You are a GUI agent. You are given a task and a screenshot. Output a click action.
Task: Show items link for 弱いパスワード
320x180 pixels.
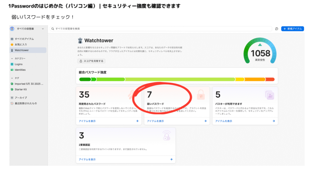(x=155, y=121)
